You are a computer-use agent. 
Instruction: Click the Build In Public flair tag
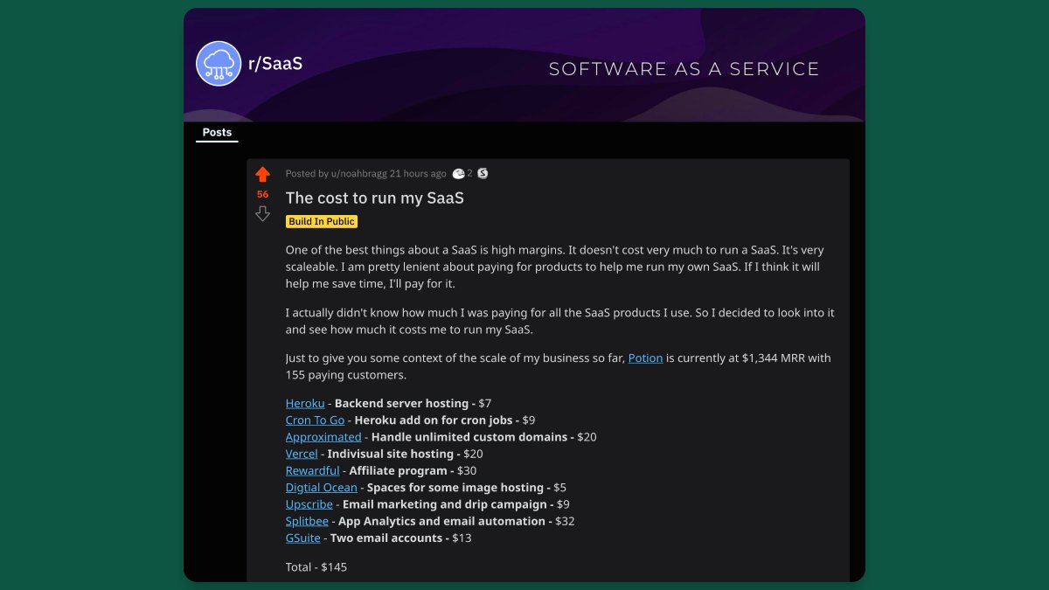322,222
